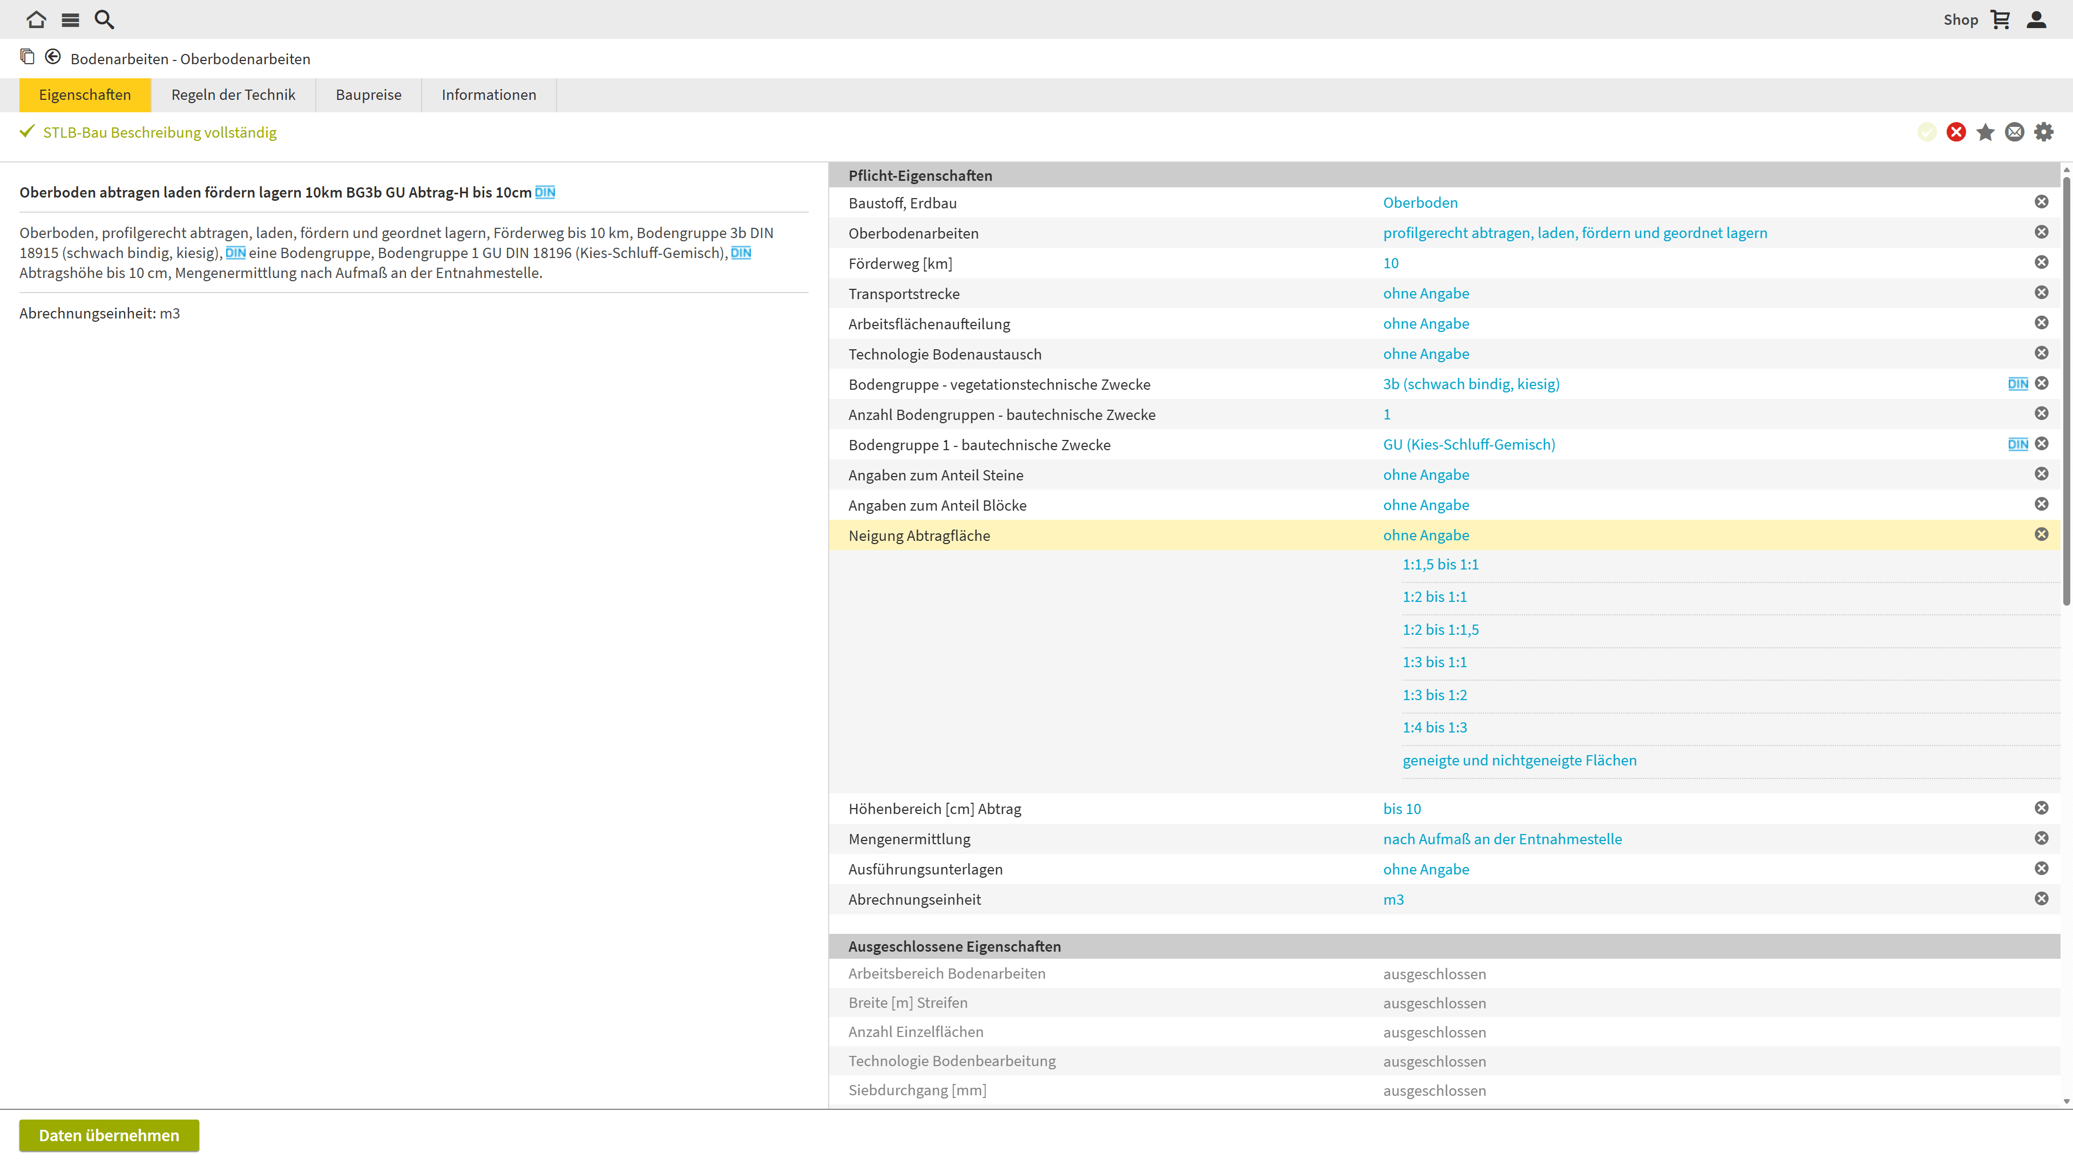Screen dimensions: 2073x1166
Task: Clear the Höhenbereich Abtrag value
Action: click(2042, 808)
